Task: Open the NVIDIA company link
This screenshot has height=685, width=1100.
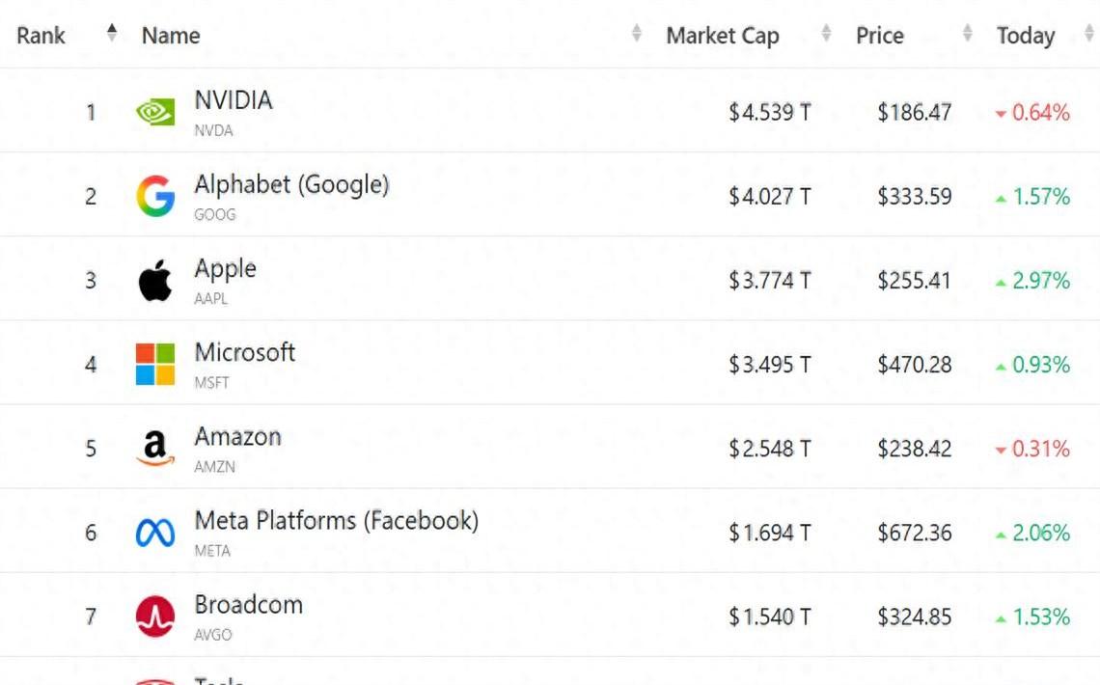Action: 234,100
